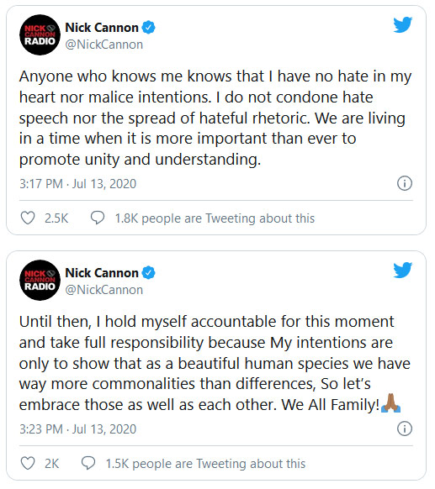View 1.5K people are Tweeting about this
This screenshot has height=489, width=435.
(x=205, y=464)
